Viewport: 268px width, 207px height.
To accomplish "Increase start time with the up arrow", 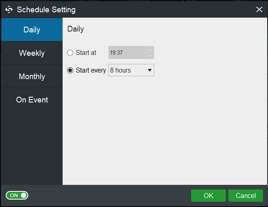I will click(150, 50).
